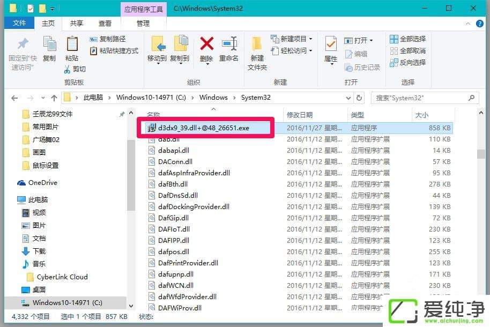Open the recent locations dropdown arrow
The height and width of the screenshot is (327, 490).
click(x=43, y=98)
